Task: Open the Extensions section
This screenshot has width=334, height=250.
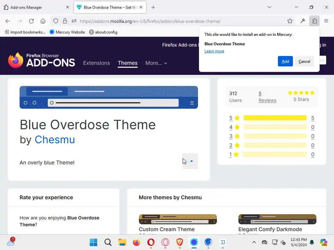Action: (97, 63)
